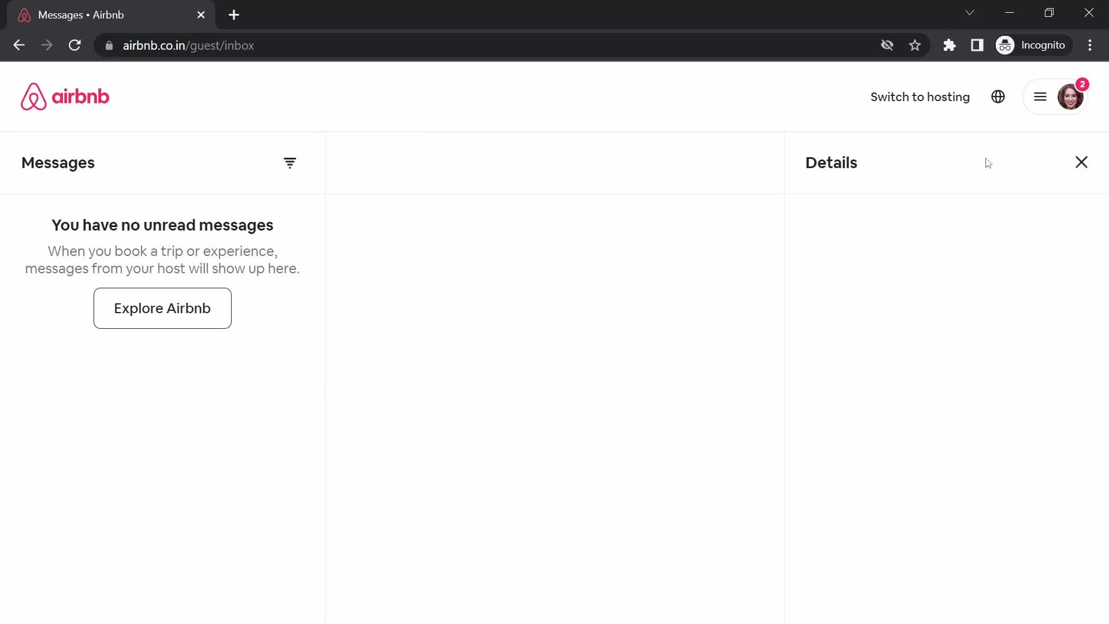Viewport: 1109px width, 624px height.
Task: Click the Explore Airbnb button
Action: coord(162,308)
